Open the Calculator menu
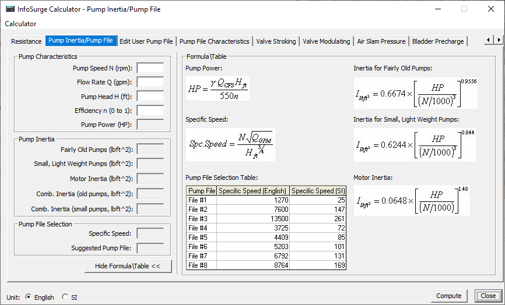This screenshot has height=305, width=505. coord(20,24)
